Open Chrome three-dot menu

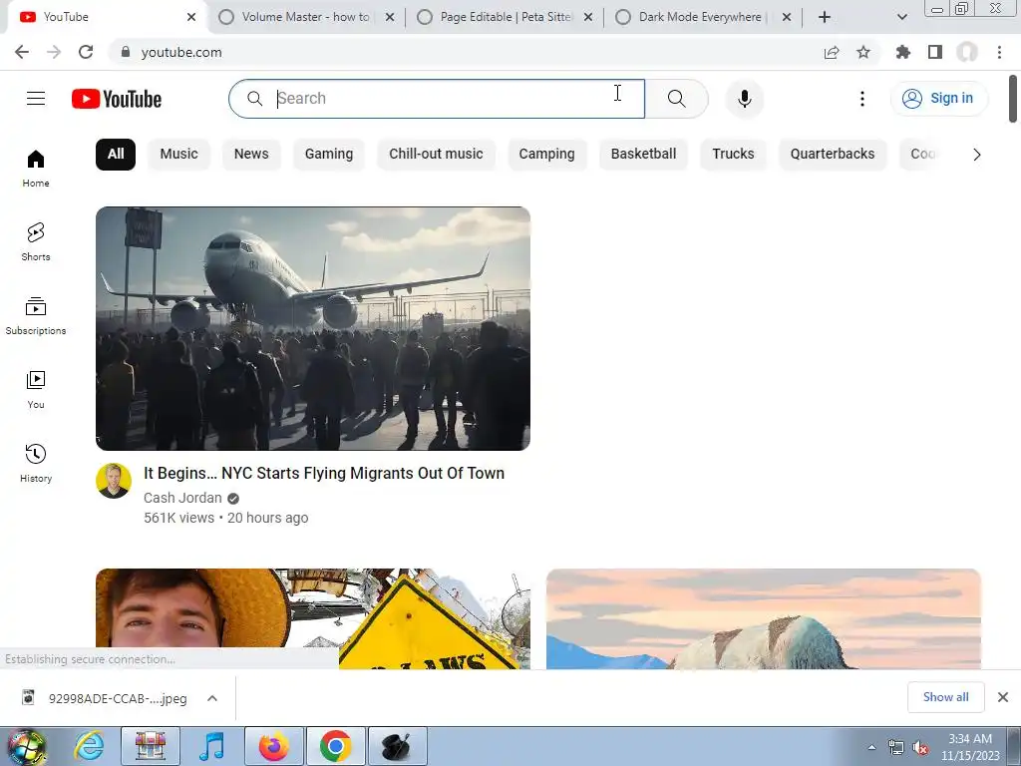click(999, 52)
